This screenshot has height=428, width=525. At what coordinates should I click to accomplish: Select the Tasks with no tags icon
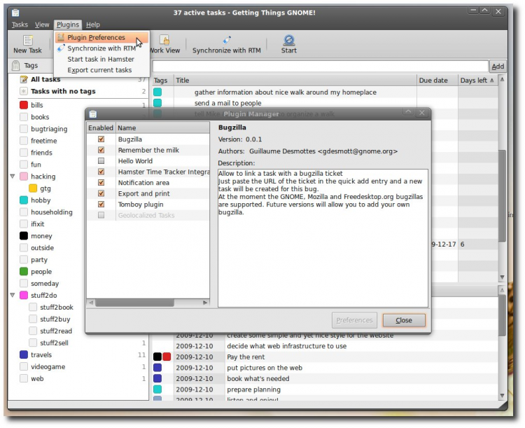(24, 92)
